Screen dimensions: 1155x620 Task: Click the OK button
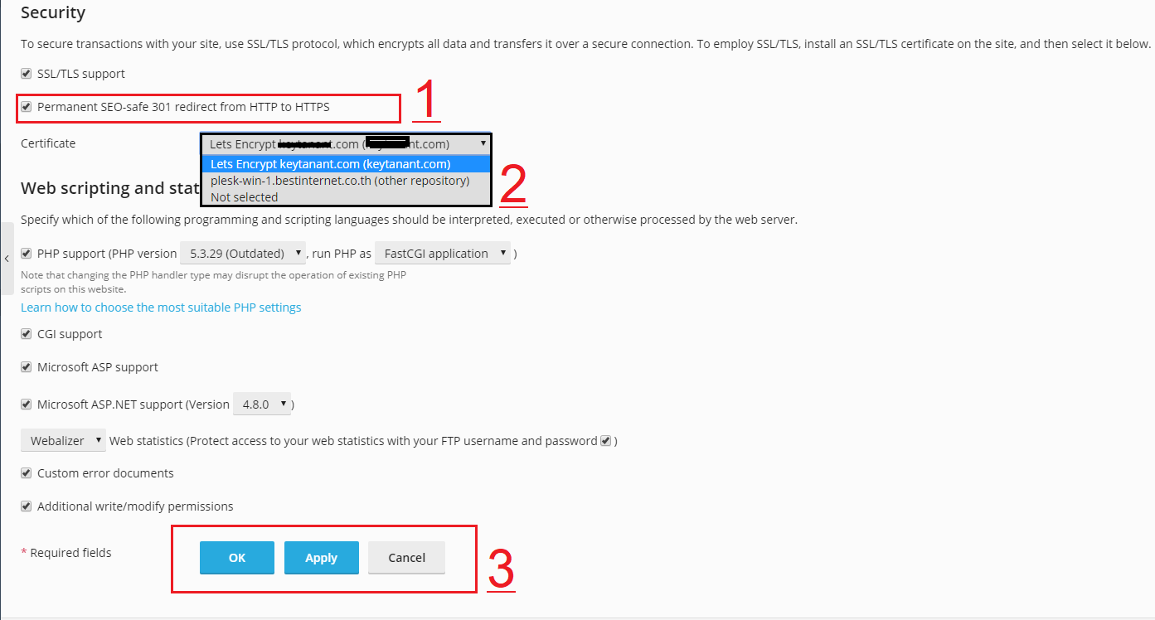(237, 558)
